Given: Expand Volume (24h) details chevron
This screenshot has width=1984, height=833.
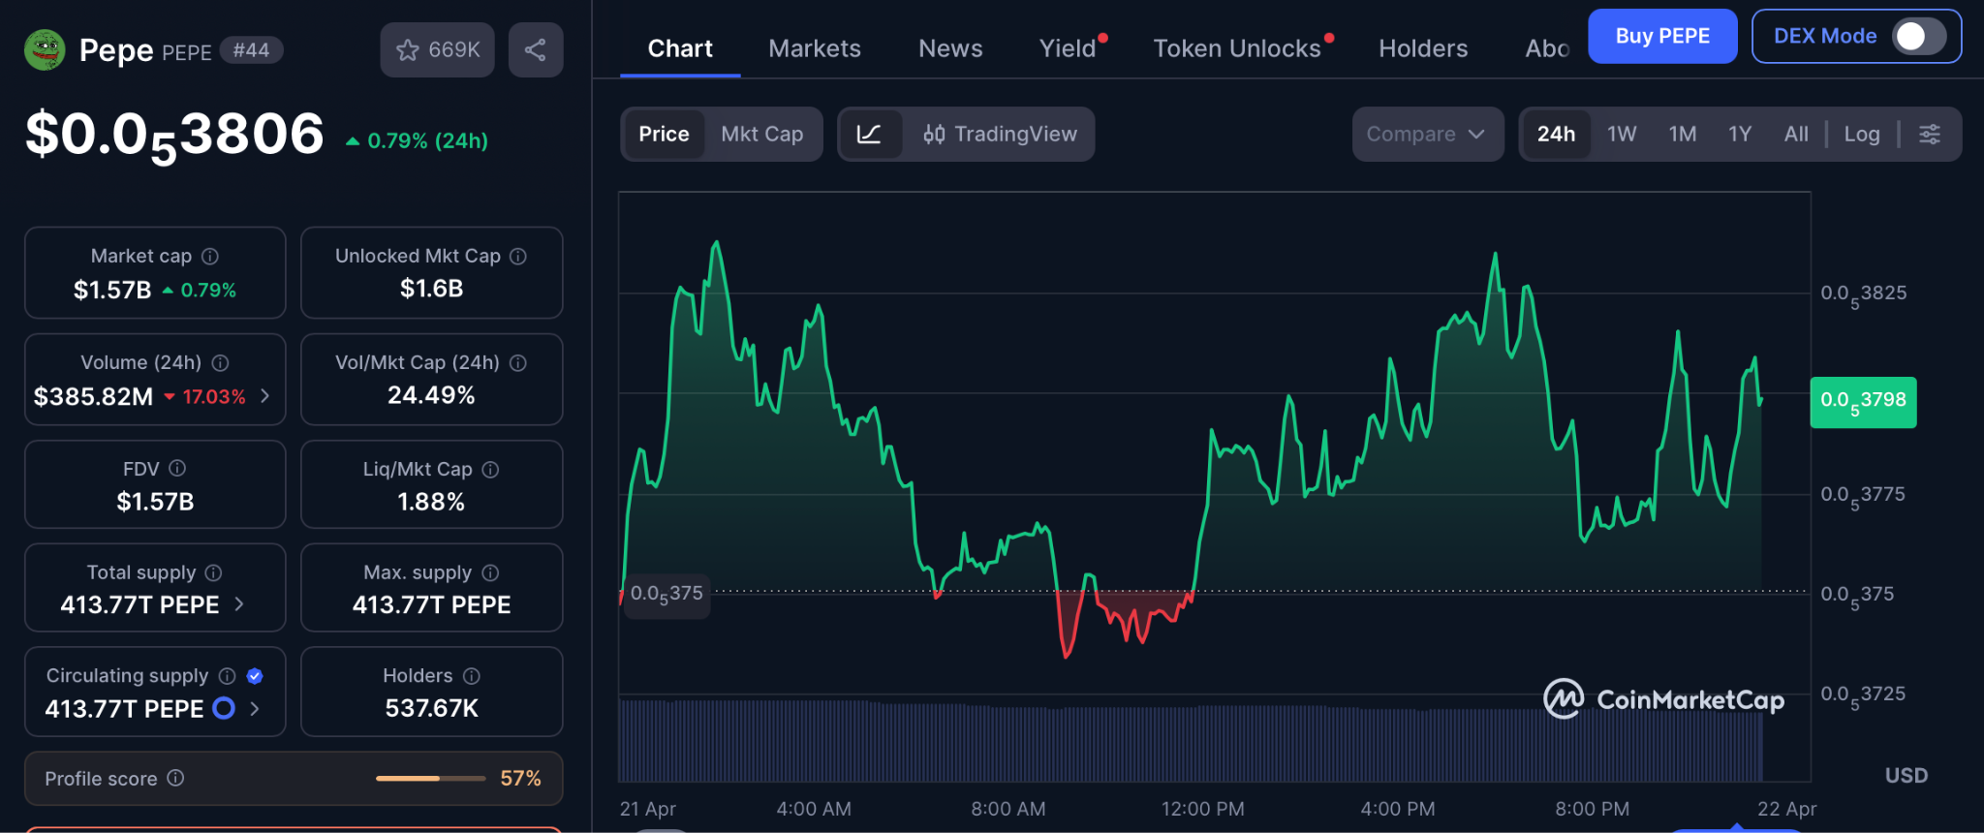Looking at the screenshot, I should [x=265, y=396].
